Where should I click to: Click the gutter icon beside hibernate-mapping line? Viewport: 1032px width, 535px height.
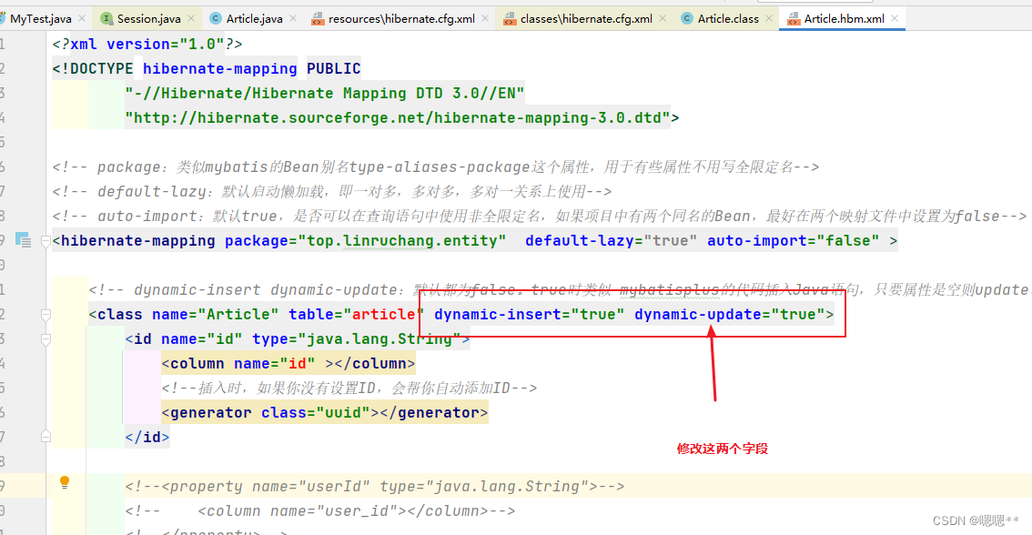(x=23, y=240)
